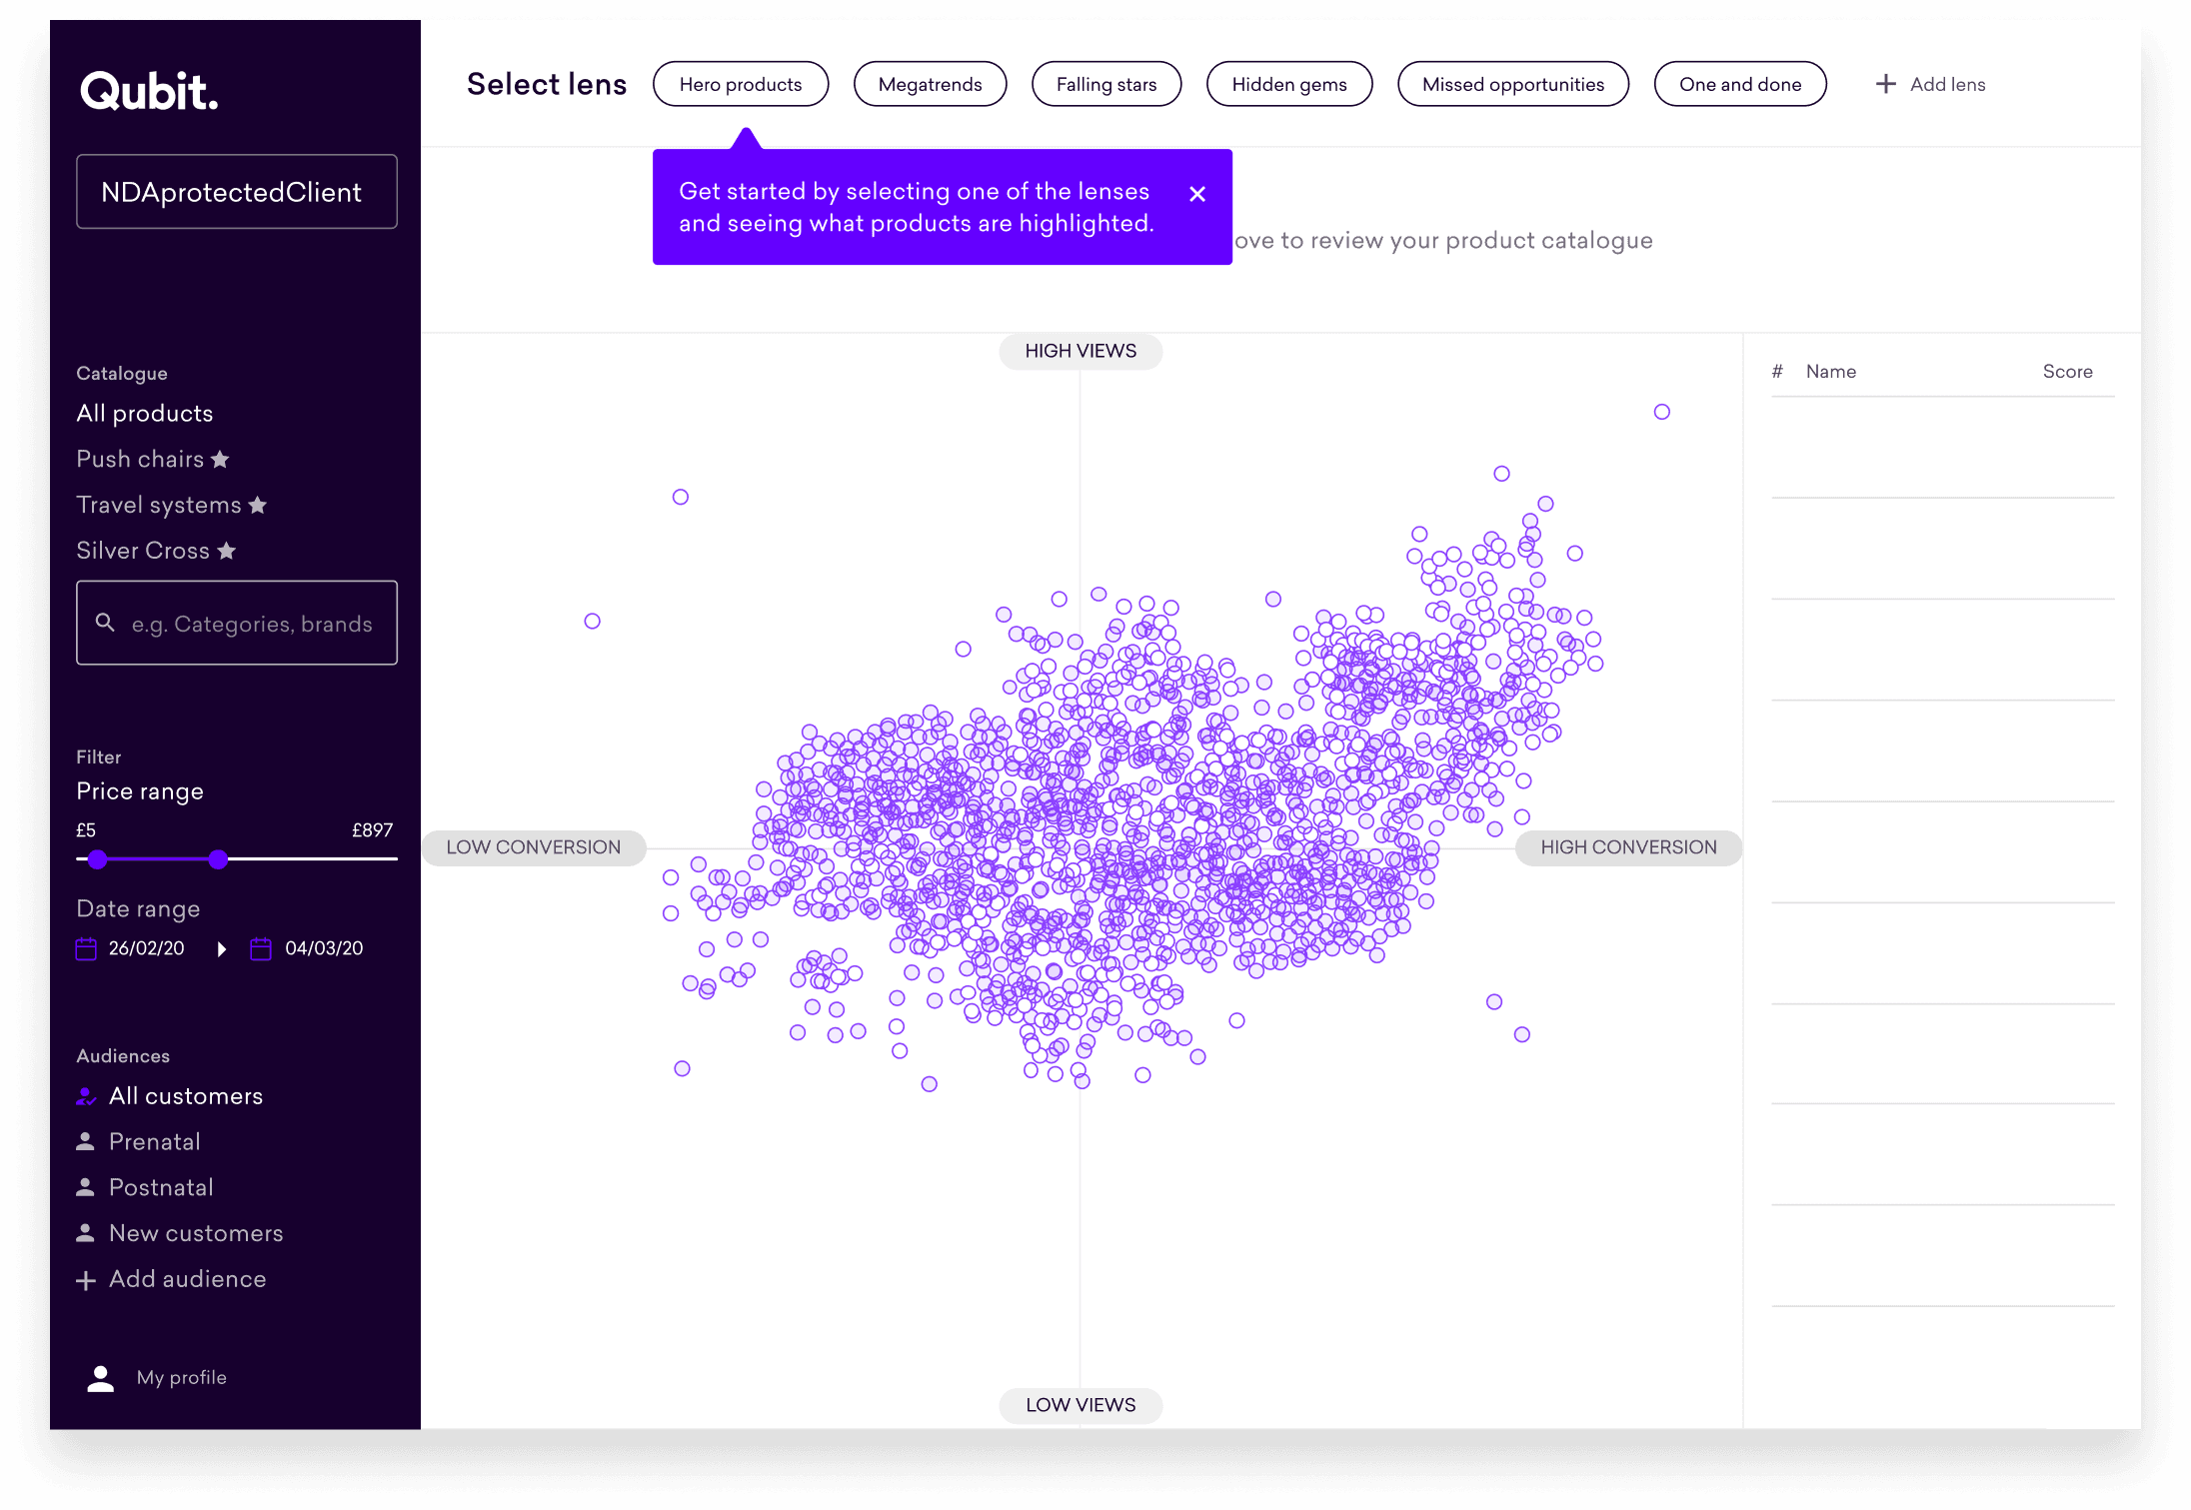This screenshot has height=1510, width=2191.
Task: Select the Falling stars lens
Action: tap(1105, 84)
